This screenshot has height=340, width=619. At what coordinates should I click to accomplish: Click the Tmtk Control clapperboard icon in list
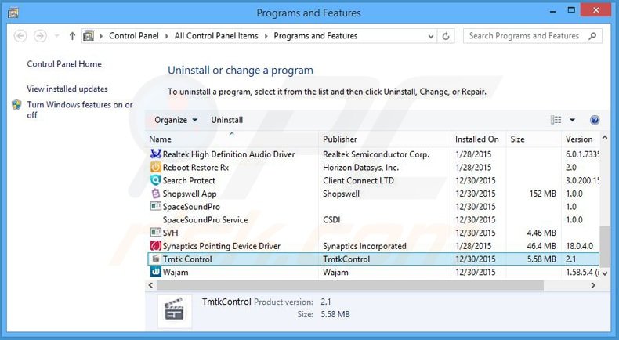[x=156, y=259]
